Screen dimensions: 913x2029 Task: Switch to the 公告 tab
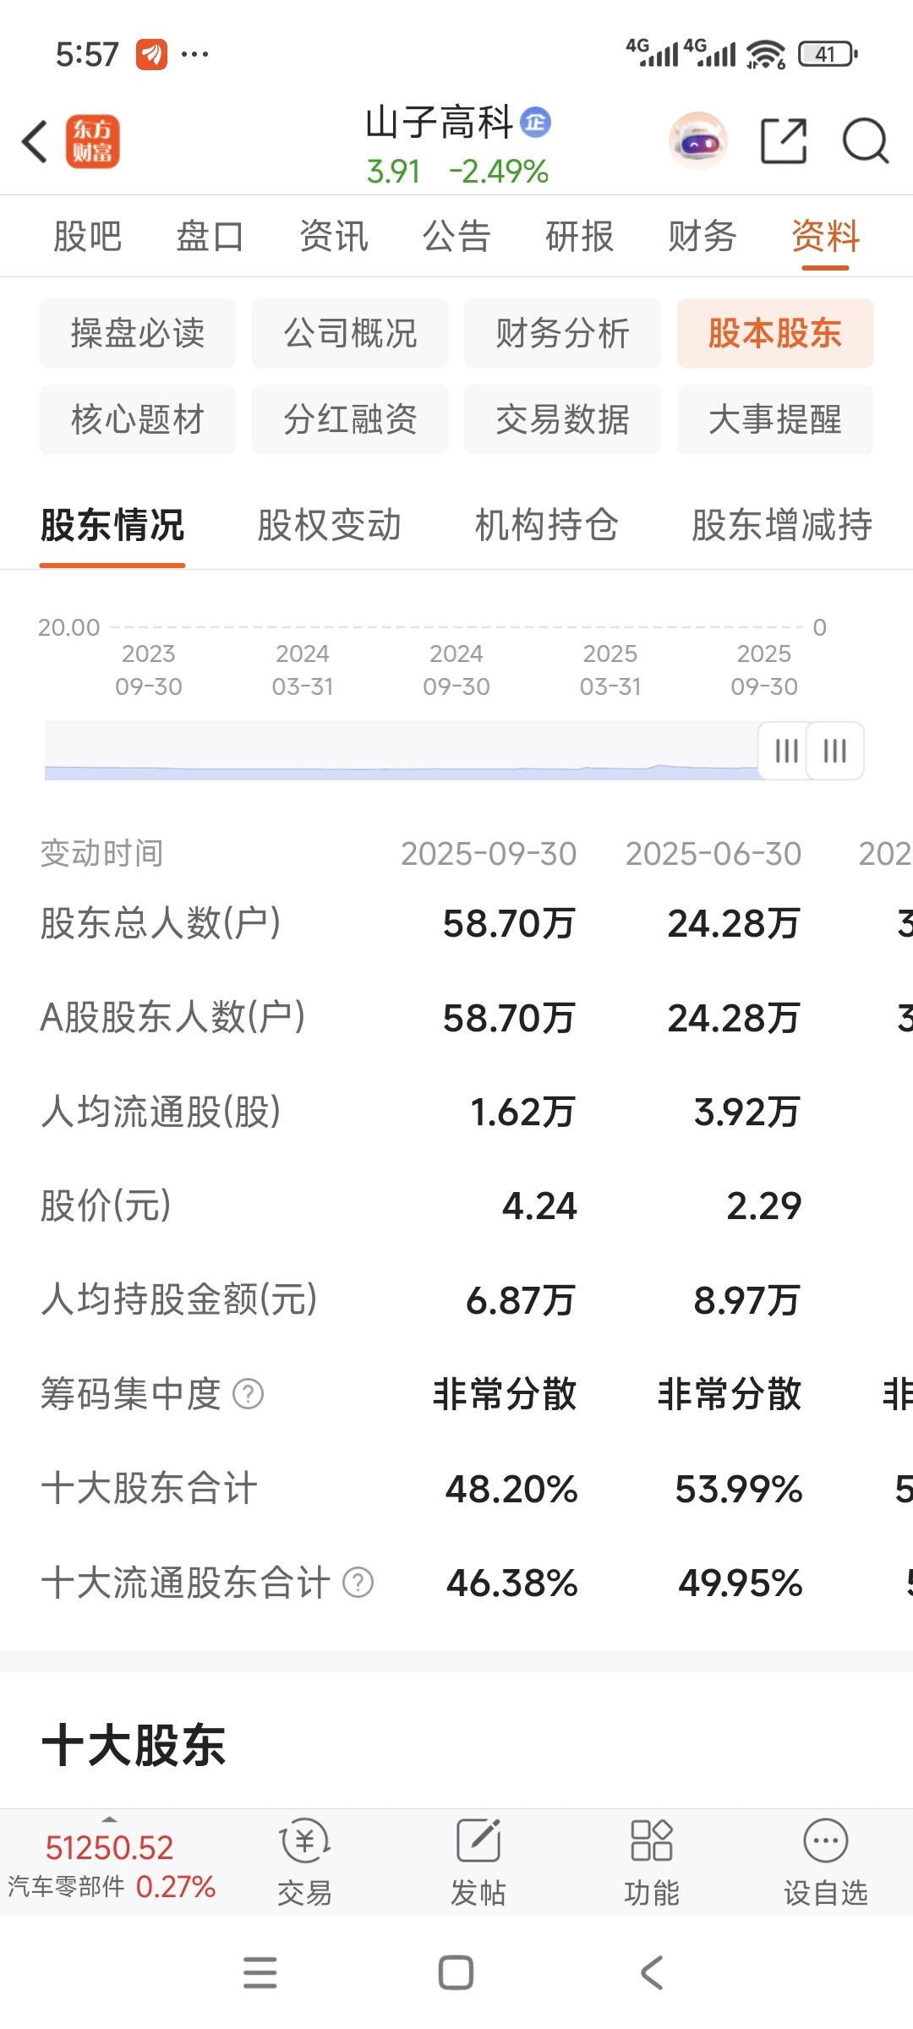(456, 236)
